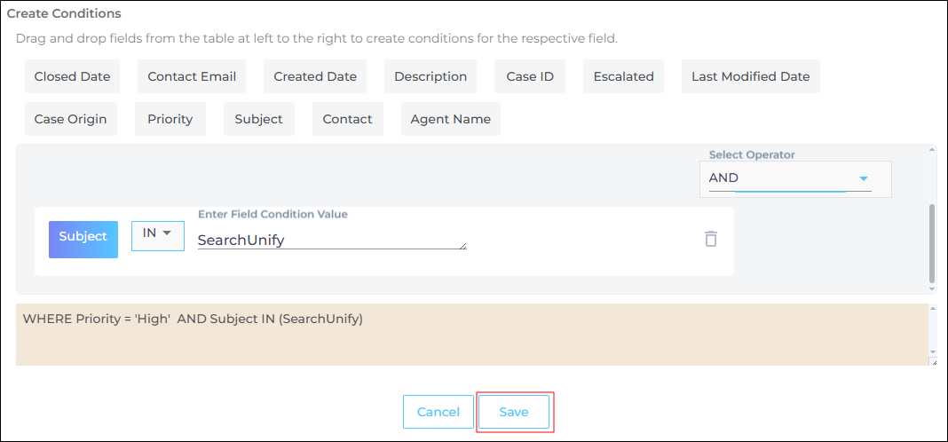This screenshot has height=442, width=948.
Task: Delete the Subject condition with trash icon
Action: 710,239
